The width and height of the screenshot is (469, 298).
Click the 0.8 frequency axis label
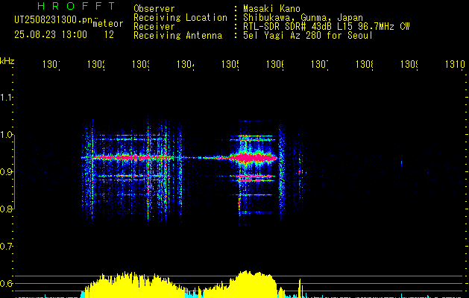pyautogui.click(x=6, y=209)
